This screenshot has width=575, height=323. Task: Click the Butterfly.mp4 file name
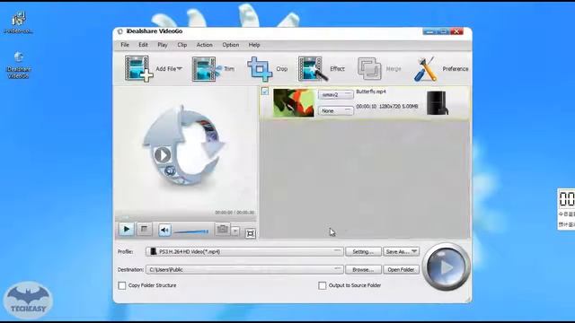(371, 92)
